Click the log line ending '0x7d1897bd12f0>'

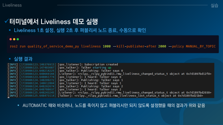[110, 74]
